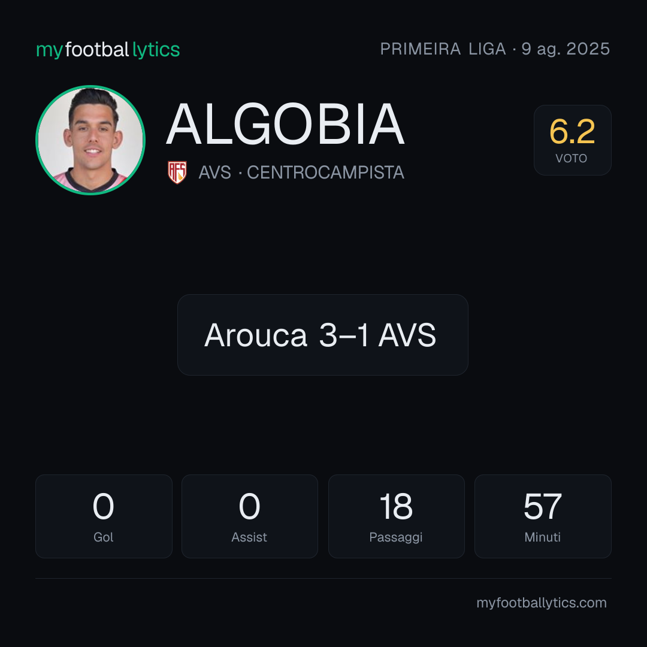
Task: Open the Passaggi stat tile
Action: (x=396, y=516)
